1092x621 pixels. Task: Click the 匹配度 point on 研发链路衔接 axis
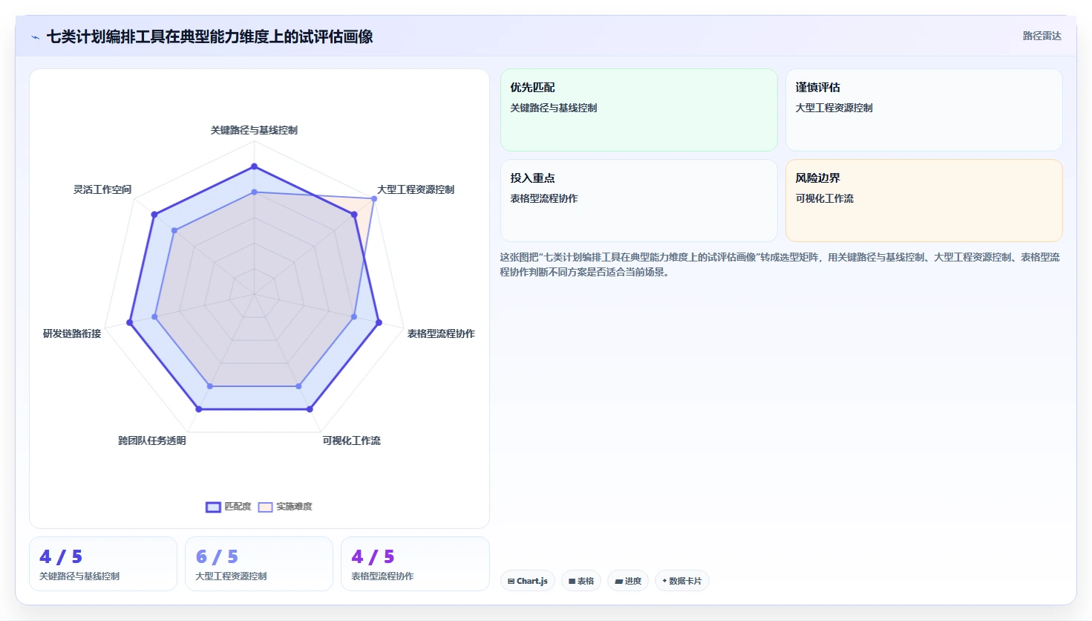click(129, 322)
